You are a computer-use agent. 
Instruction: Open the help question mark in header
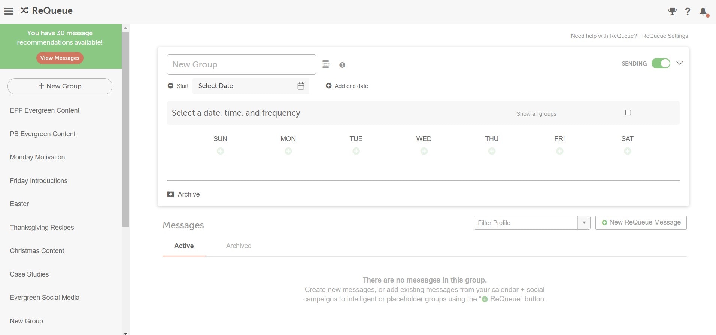tap(688, 12)
